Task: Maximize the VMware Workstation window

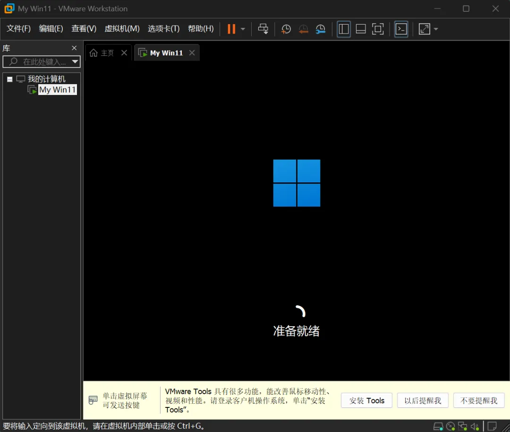Action: pos(466,9)
